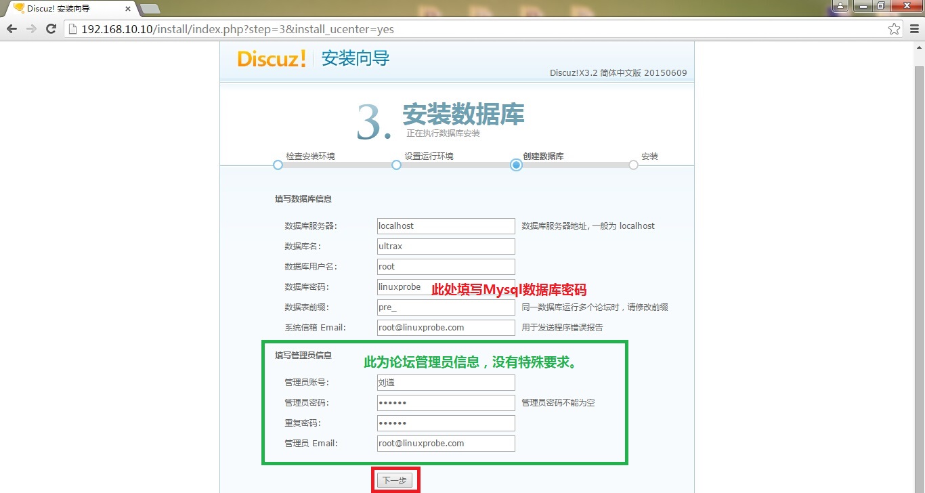925x493 pixels.
Task: Click the 下一步 button
Action: pos(394,480)
